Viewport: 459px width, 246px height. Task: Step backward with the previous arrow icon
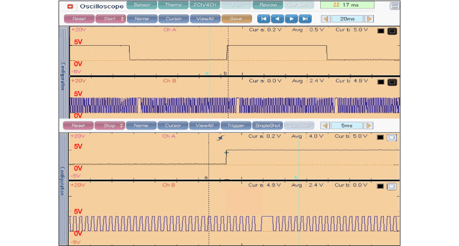277,19
